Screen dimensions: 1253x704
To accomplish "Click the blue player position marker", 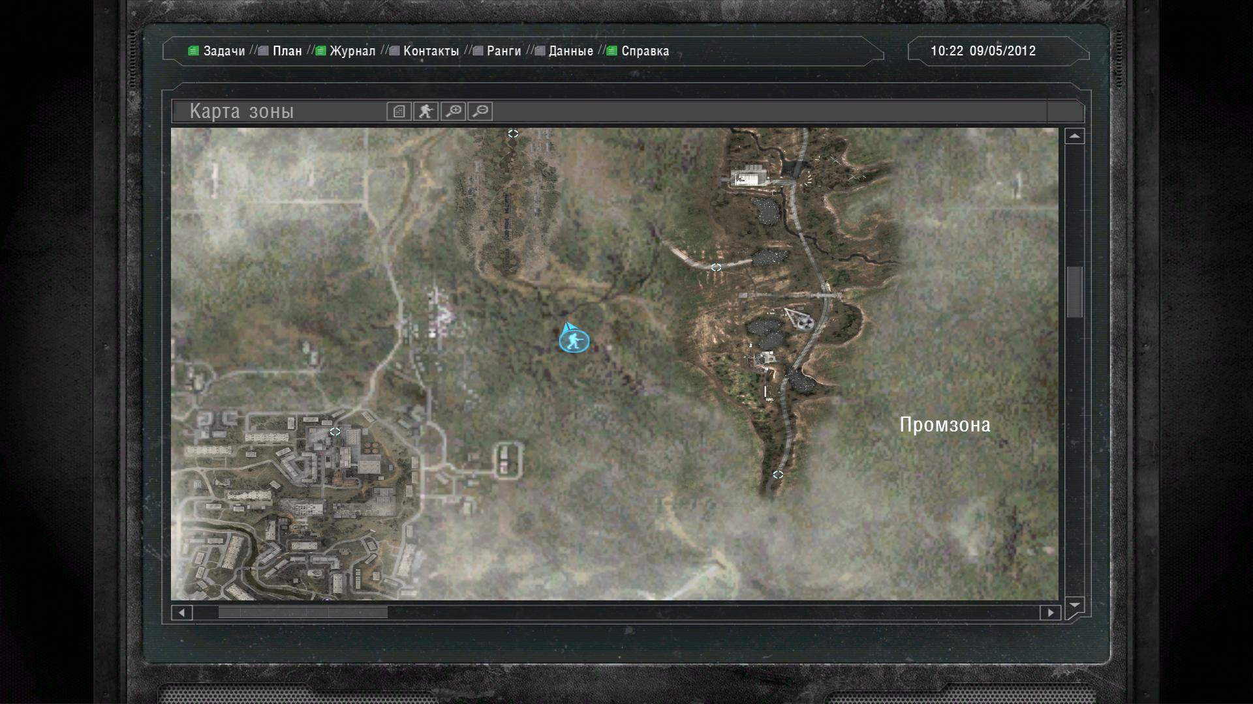I will point(574,340).
